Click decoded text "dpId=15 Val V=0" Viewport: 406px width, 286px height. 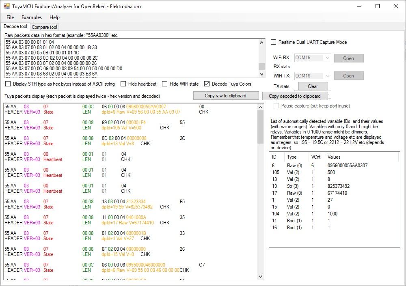[x=118, y=254]
